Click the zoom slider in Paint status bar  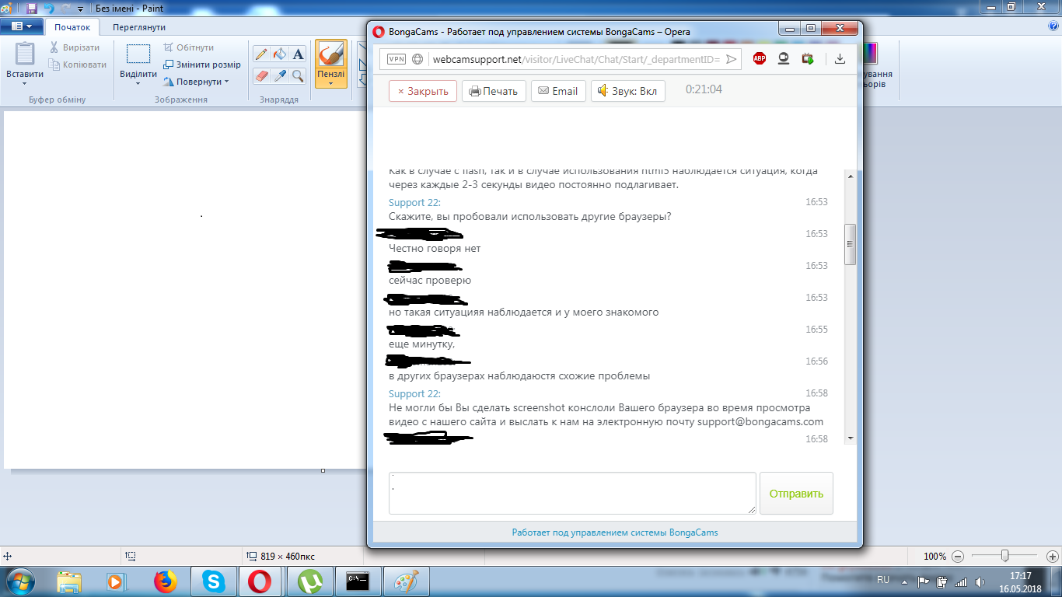pos(1005,556)
